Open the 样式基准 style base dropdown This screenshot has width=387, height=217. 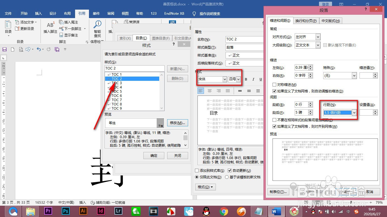(244, 55)
